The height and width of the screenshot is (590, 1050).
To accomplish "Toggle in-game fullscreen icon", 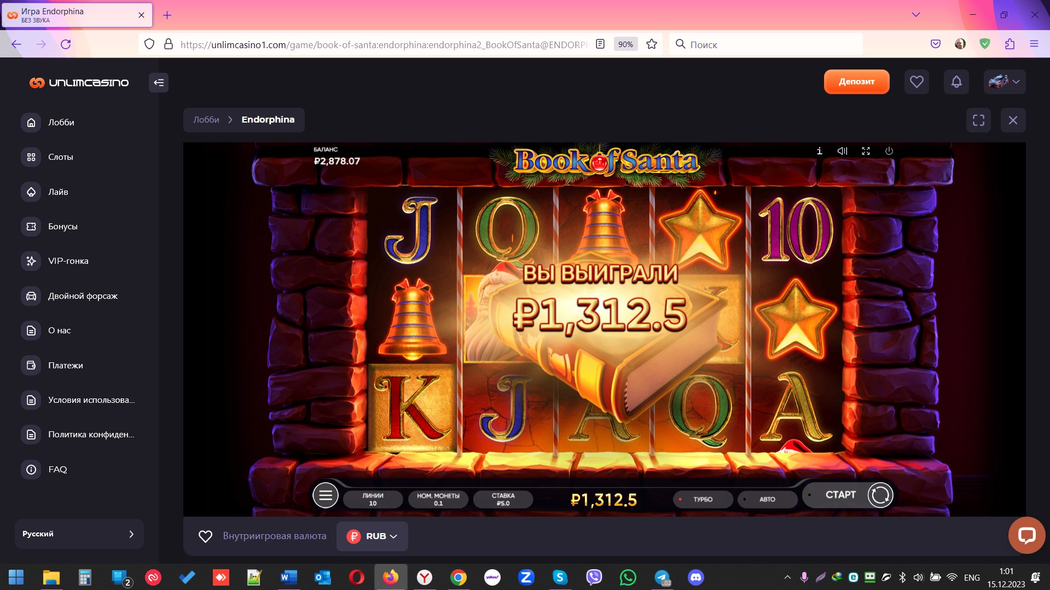I will pos(866,151).
